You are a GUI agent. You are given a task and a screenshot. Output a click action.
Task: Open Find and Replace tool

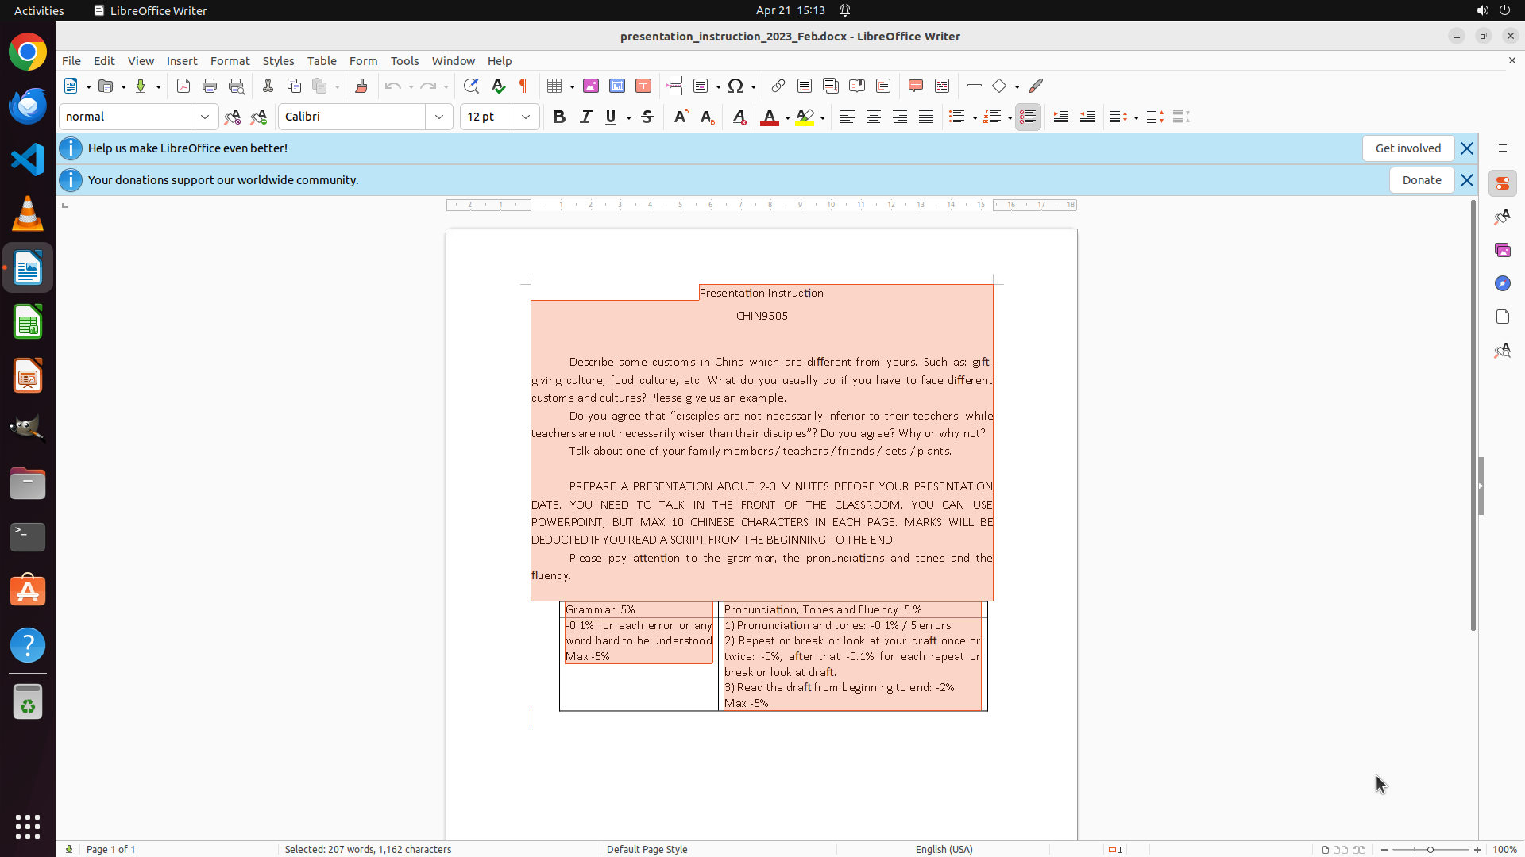point(471,86)
